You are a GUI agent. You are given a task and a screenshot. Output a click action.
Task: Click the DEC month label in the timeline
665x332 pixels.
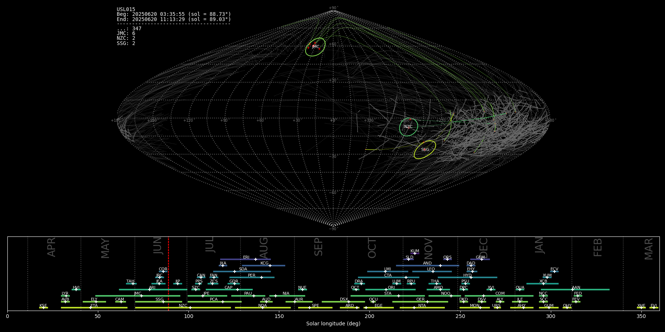click(484, 248)
